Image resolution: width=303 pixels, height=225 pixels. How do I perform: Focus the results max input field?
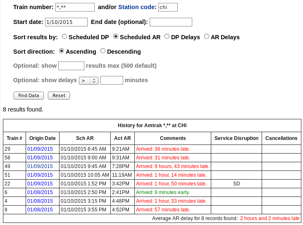click(71, 66)
